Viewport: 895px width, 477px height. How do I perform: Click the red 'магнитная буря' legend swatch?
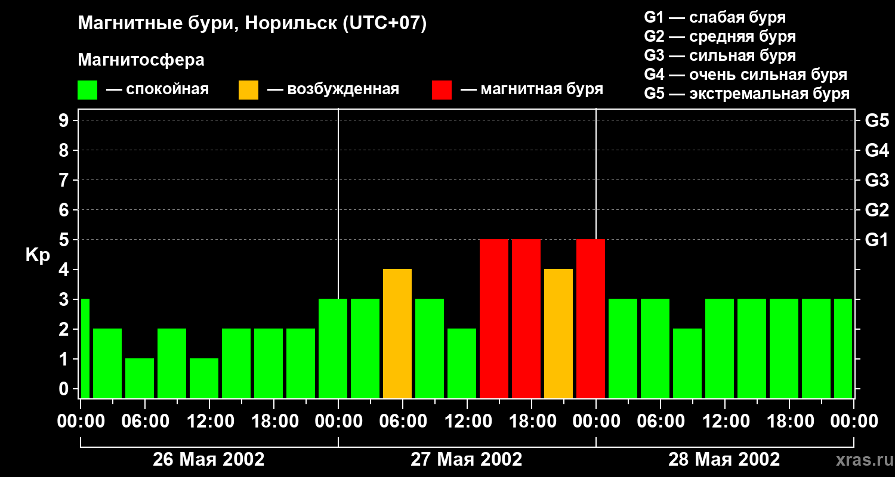tap(442, 90)
